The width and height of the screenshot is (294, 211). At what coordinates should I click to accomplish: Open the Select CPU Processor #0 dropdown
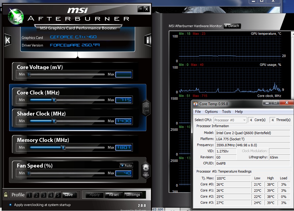230,120
